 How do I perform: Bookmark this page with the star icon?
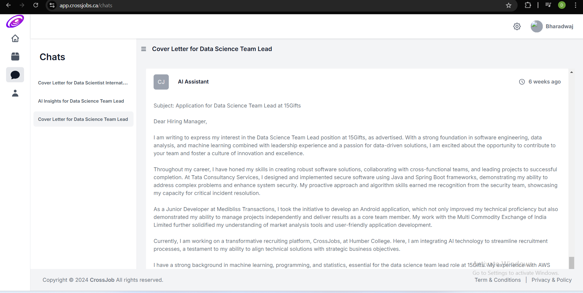tap(508, 5)
